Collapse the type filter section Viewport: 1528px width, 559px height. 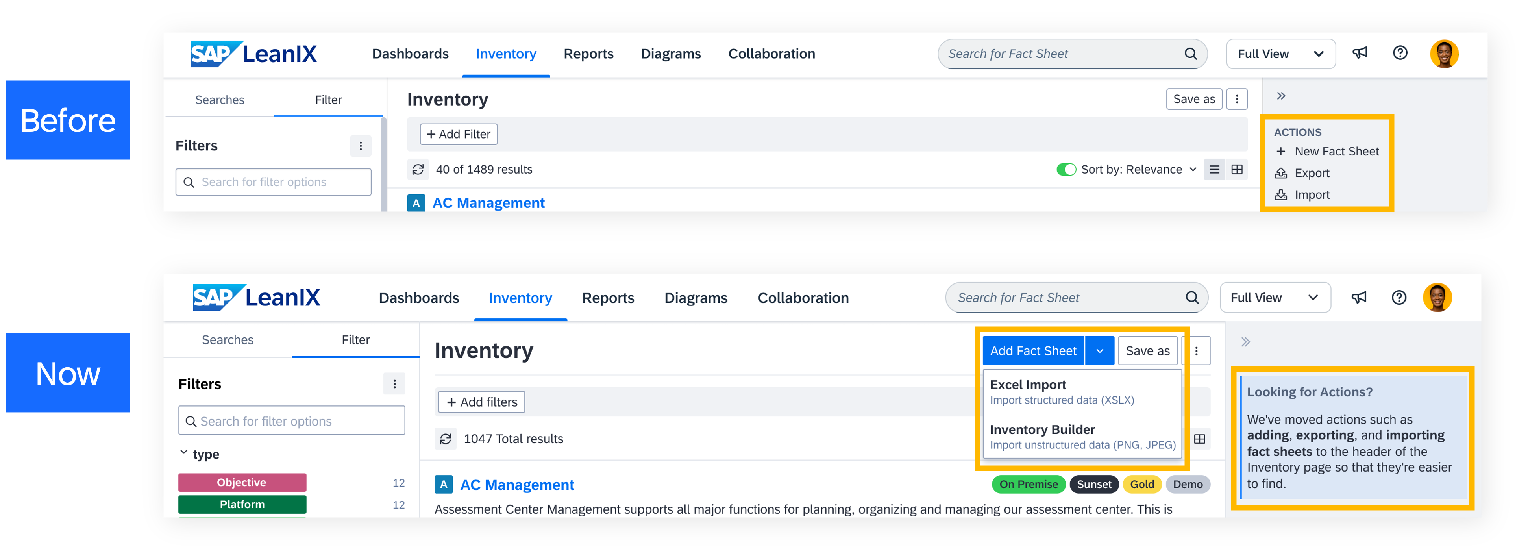184,453
